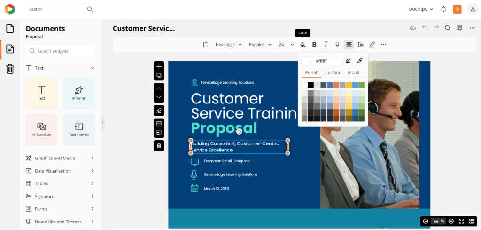
Task: Collapse the widgets side panel handle
Action: [x=103, y=122]
